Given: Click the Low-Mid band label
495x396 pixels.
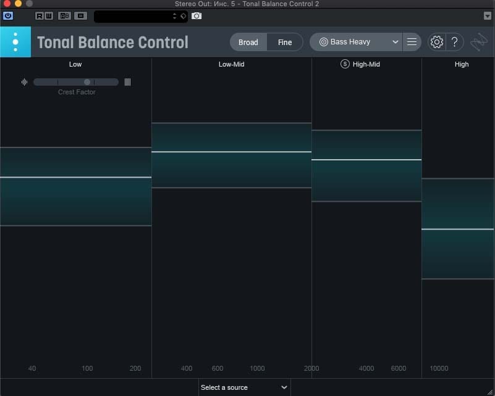Looking at the screenshot, I should [x=231, y=64].
